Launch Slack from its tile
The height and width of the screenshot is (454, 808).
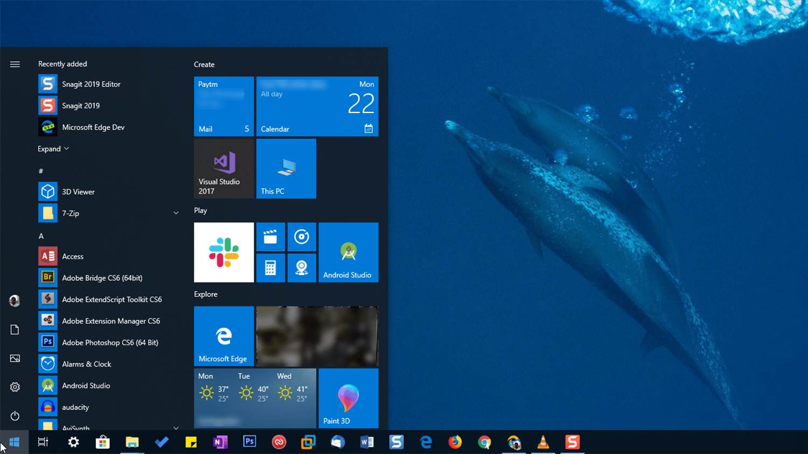[x=224, y=252]
